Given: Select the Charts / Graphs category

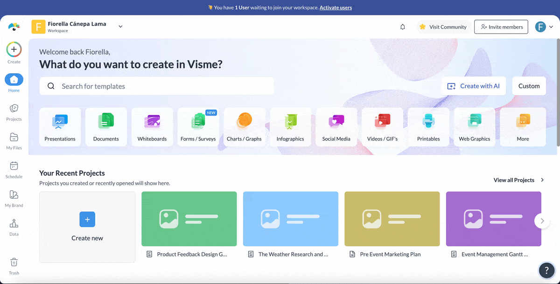Looking at the screenshot, I should (x=245, y=126).
